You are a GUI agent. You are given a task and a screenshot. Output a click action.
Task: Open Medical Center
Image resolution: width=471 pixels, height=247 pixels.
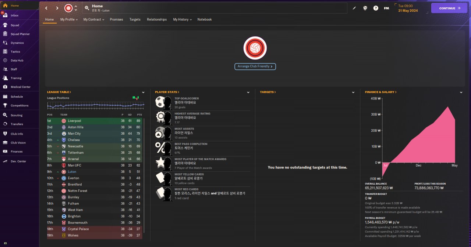pos(20,87)
